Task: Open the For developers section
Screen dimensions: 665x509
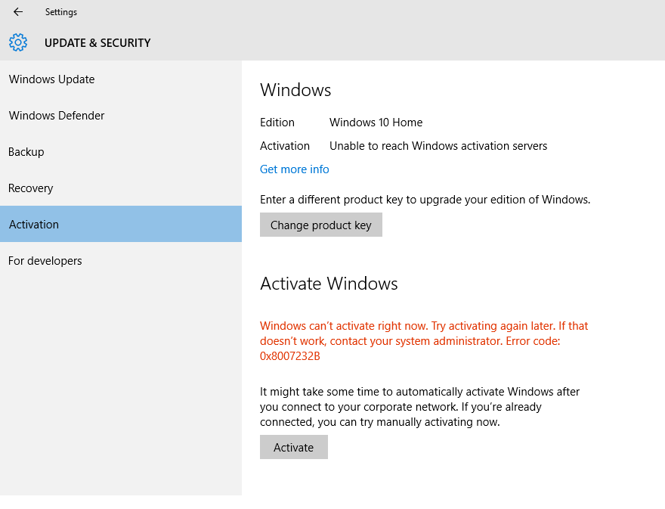Action: [121, 261]
